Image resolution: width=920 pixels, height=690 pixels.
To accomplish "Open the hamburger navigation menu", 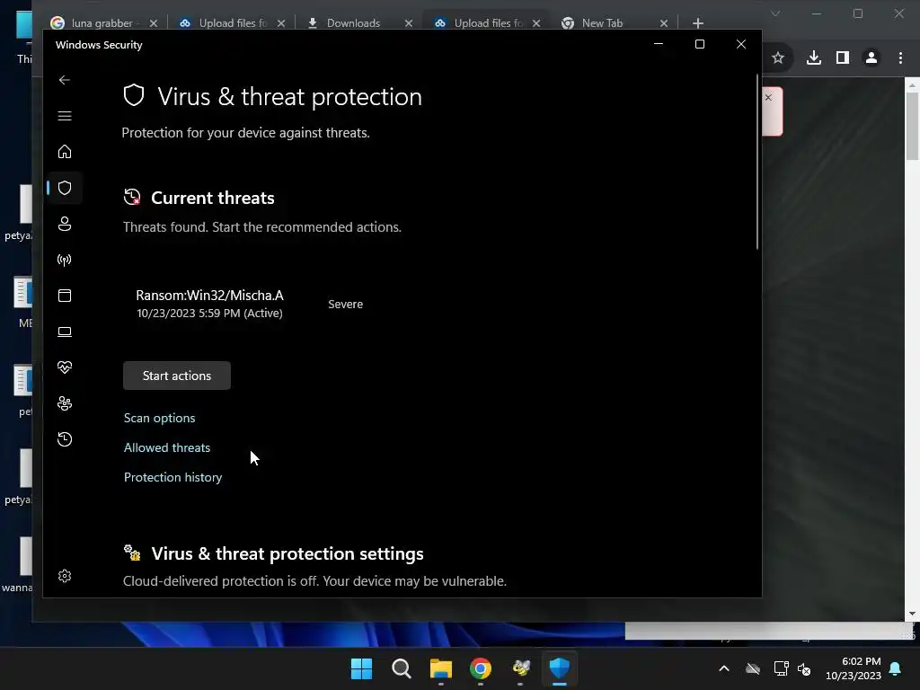I will pyautogui.click(x=65, y=116).
